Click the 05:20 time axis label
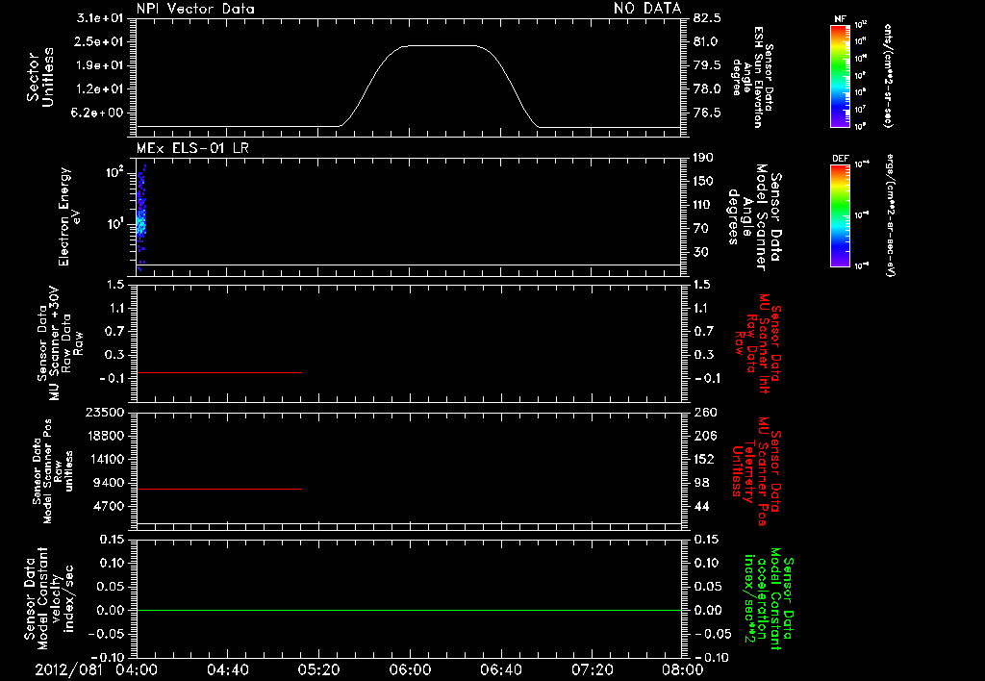The width and height of the screenshot is (985, 681). pos(318,669)
